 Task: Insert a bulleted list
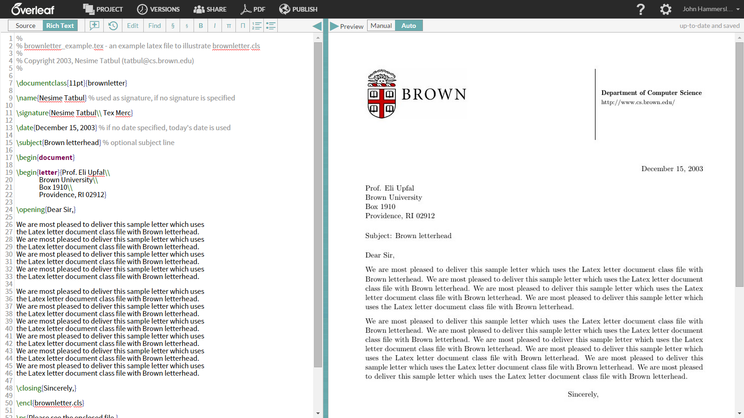point(271,26)
